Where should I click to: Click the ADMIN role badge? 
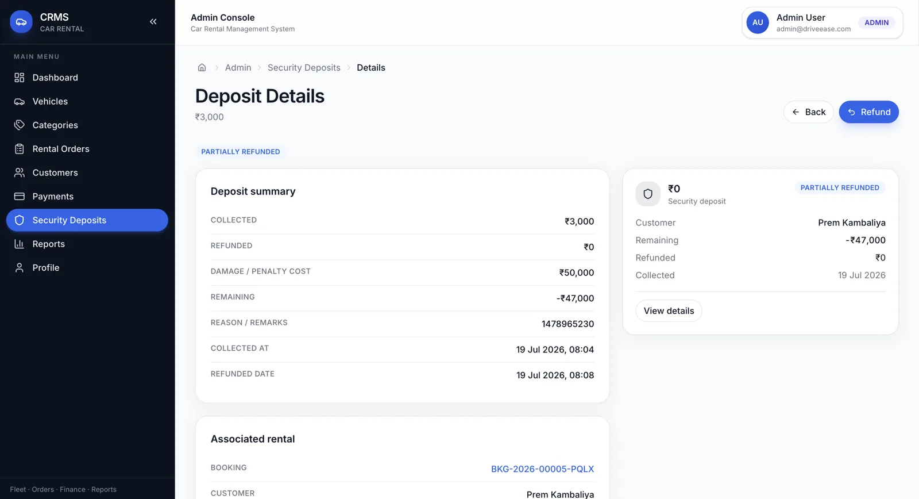[876, 22]
